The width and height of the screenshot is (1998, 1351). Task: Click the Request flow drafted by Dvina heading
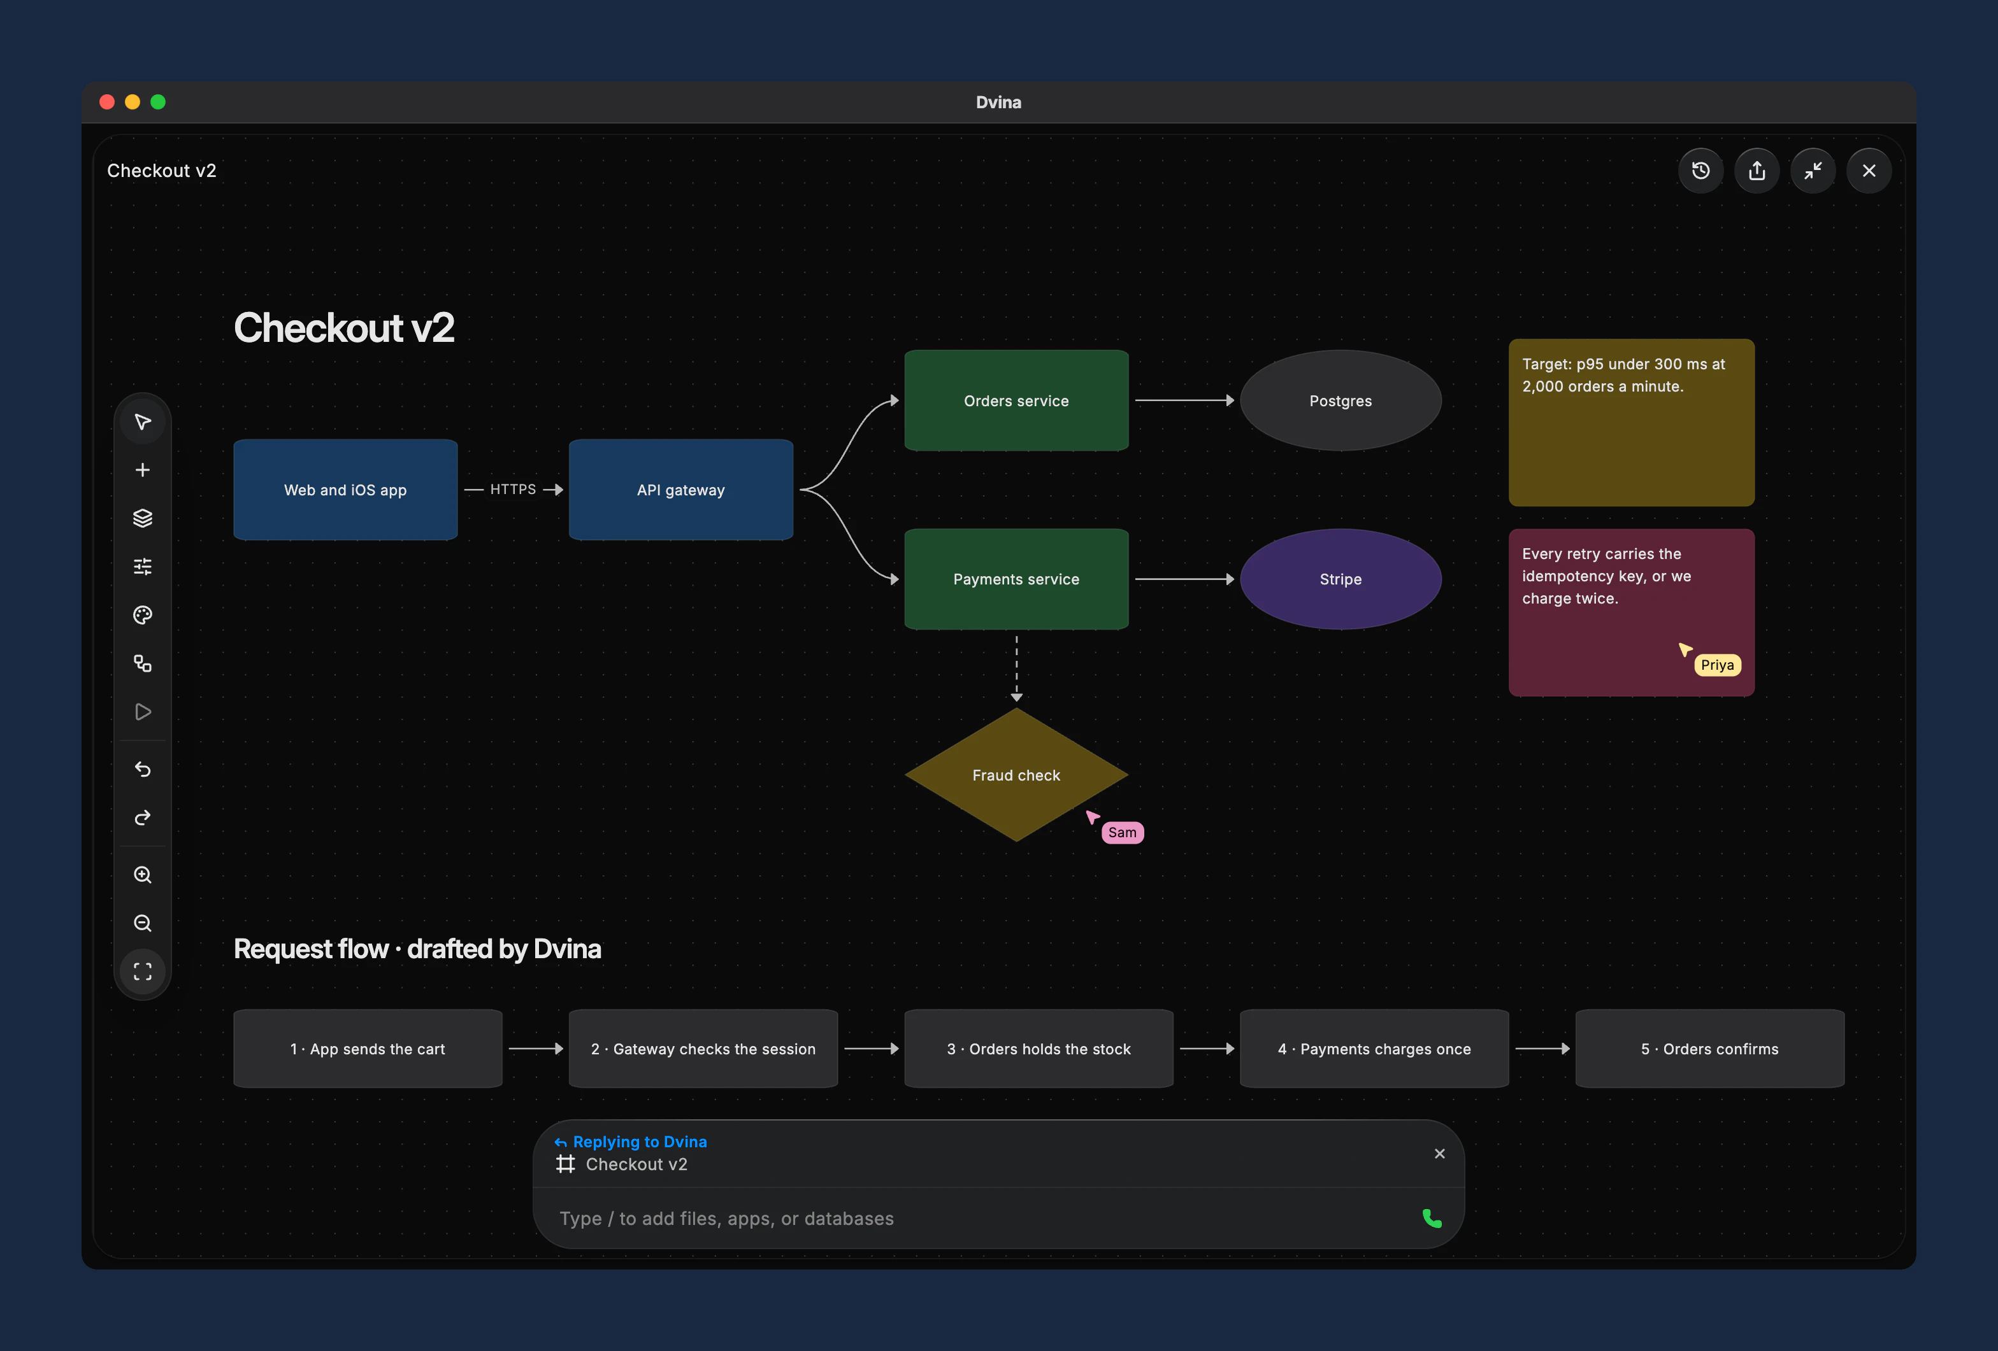click(418, 949)
